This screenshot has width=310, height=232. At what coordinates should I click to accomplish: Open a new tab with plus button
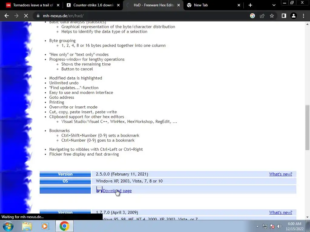(x=250, y=5)
